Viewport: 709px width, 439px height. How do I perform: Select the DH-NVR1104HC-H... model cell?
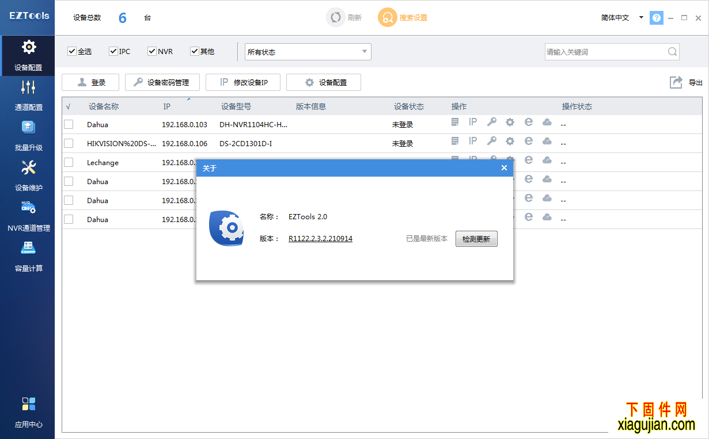pyautogui.click(x=253, y=124)
